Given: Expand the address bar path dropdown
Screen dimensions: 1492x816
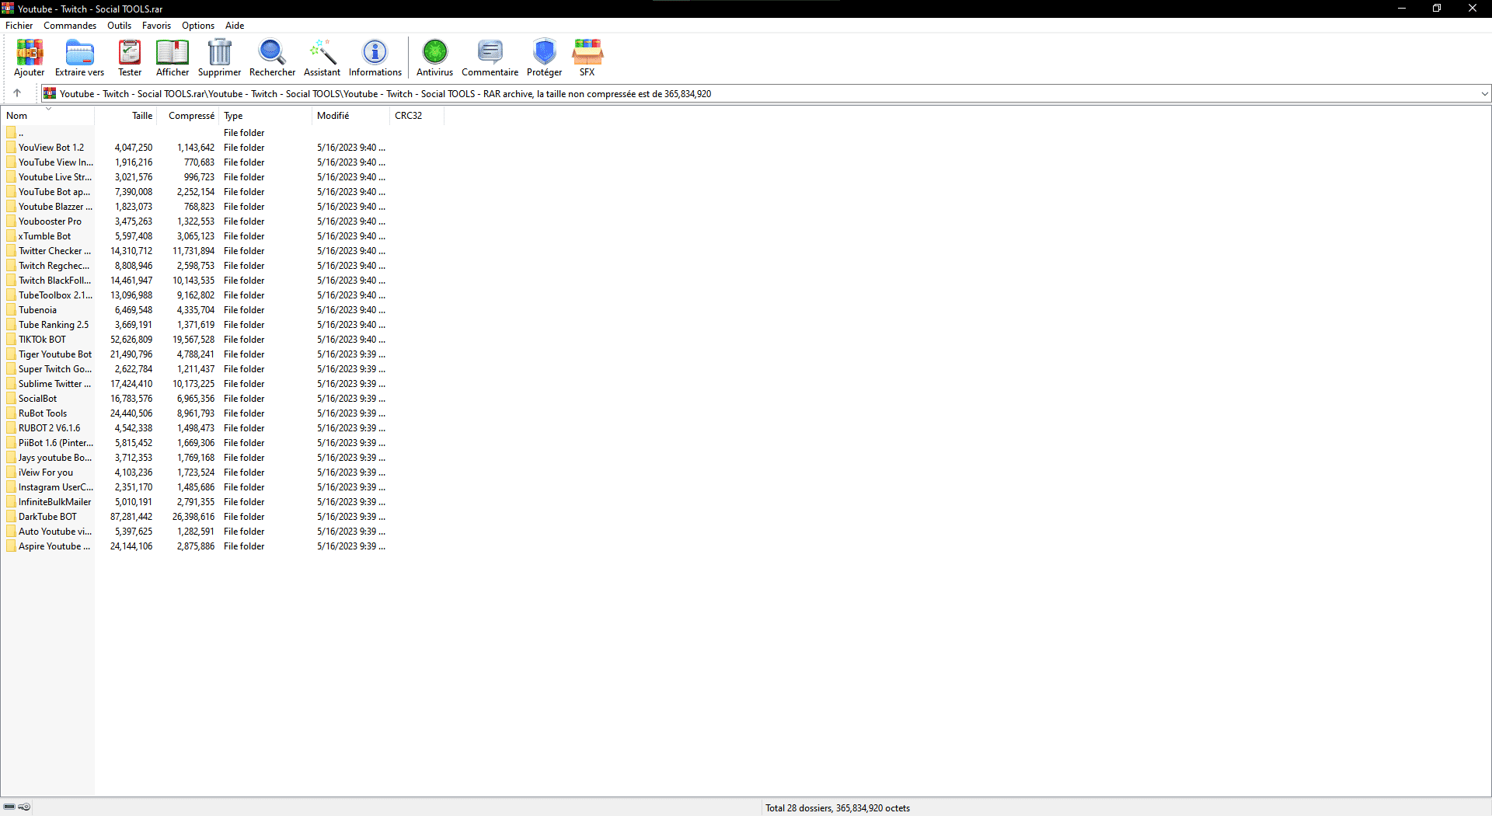Looking at the screenshot, I should (1484, 94).
